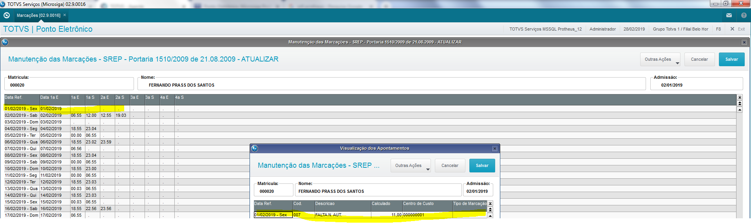Click the TOTVS home circle icon
Image resolution: width=751 pixels, height=223 pixels.
[6, 15]
